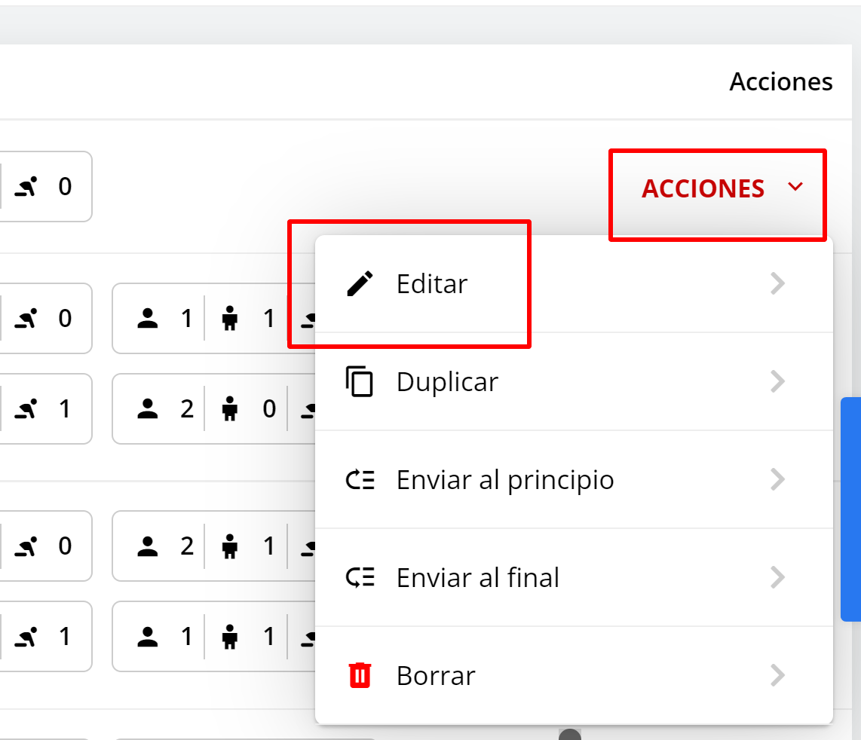This screenshot has height=740, width=861.
Task: Click the send-to-bottom icon beside Enviar al final
Action: (x=360, y=577)
